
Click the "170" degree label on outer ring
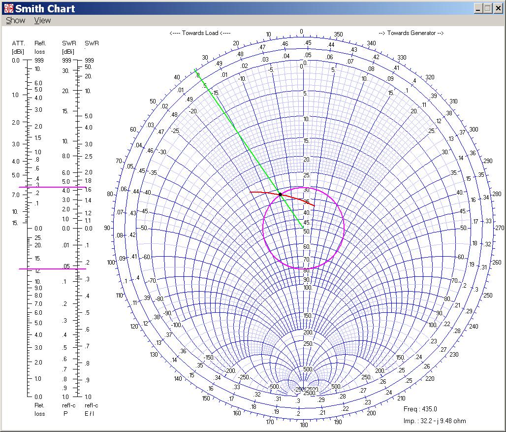(270, 422)
